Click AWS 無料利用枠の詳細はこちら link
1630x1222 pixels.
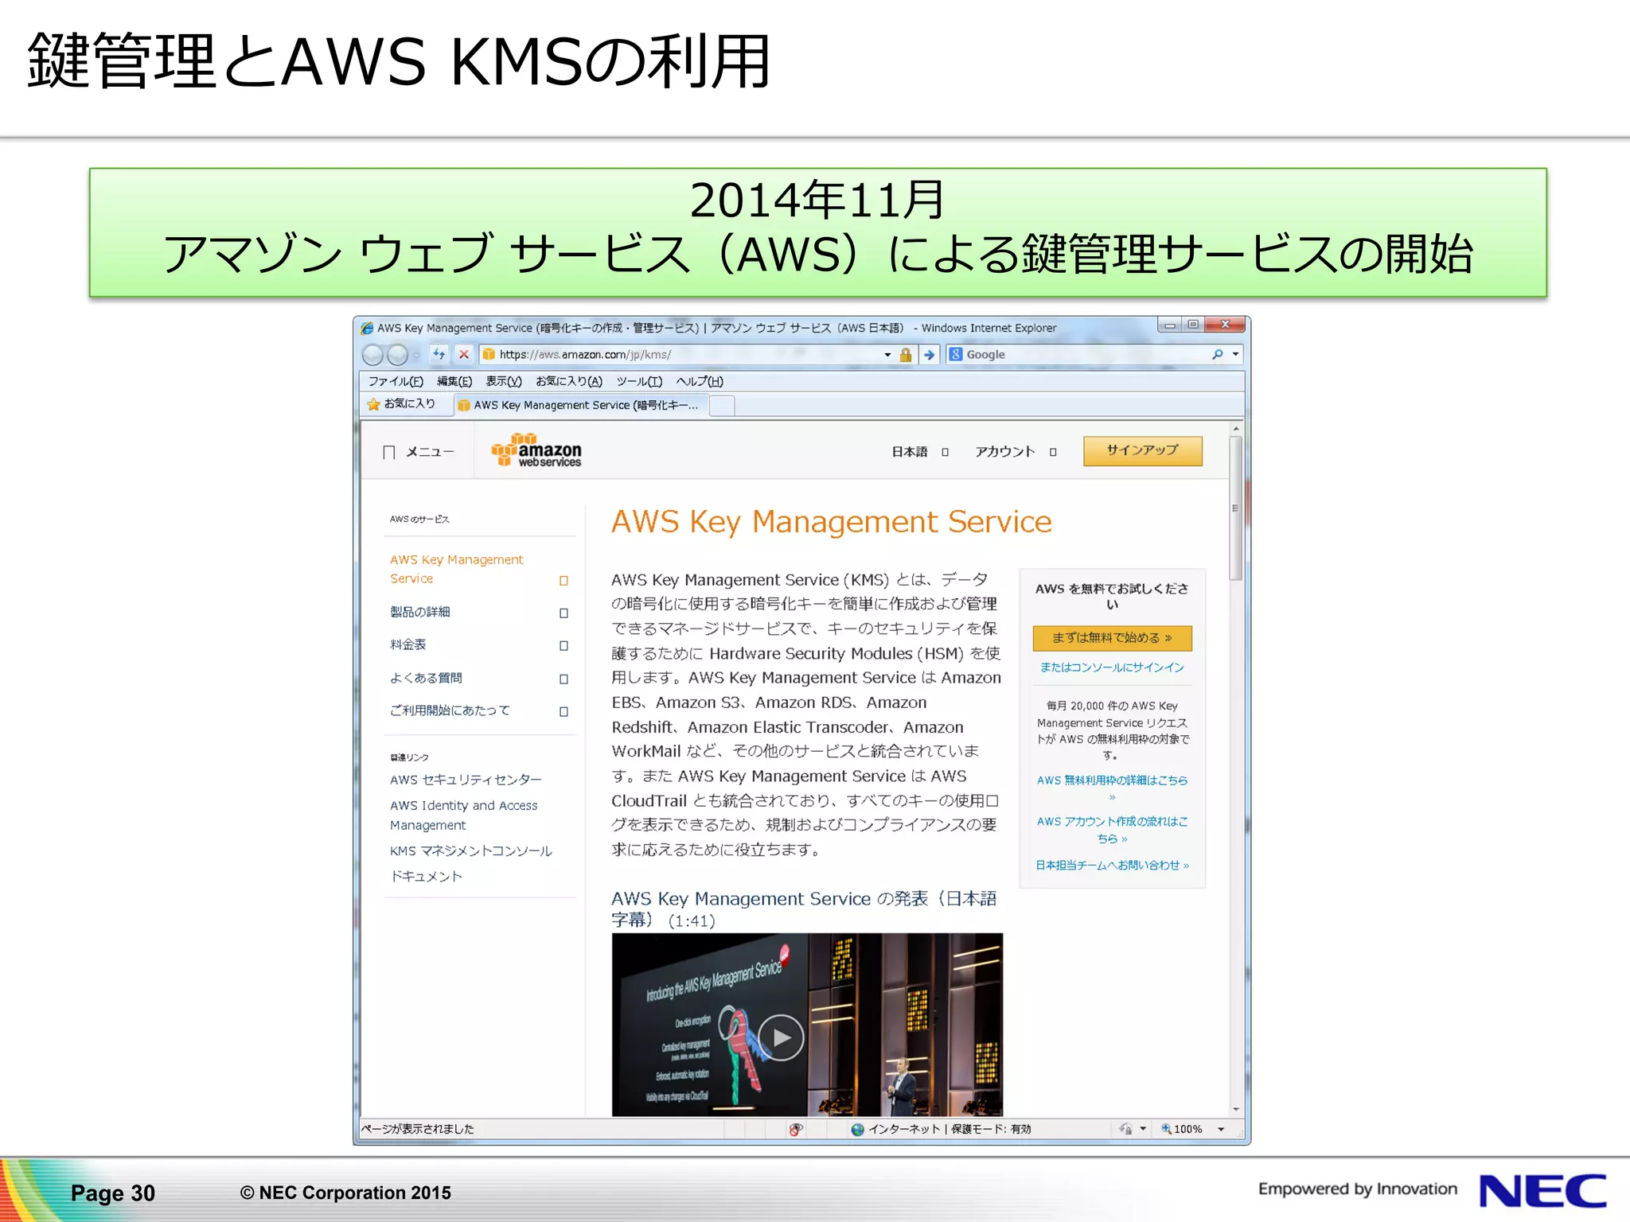point(1112,788)
